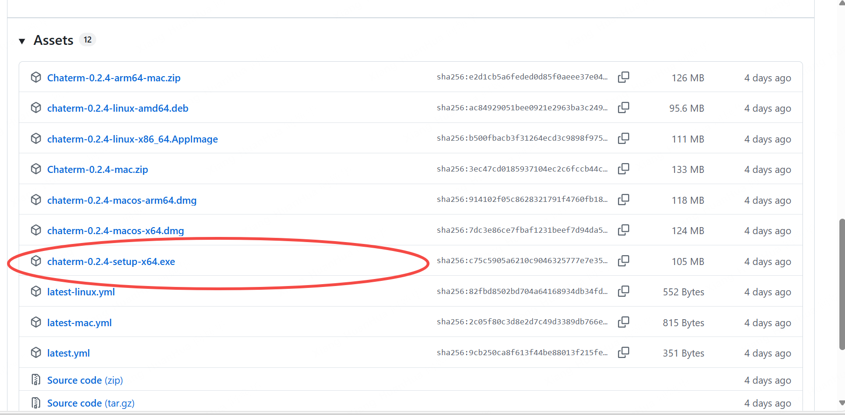Click the scrollbar down arrow

(842, 402)
